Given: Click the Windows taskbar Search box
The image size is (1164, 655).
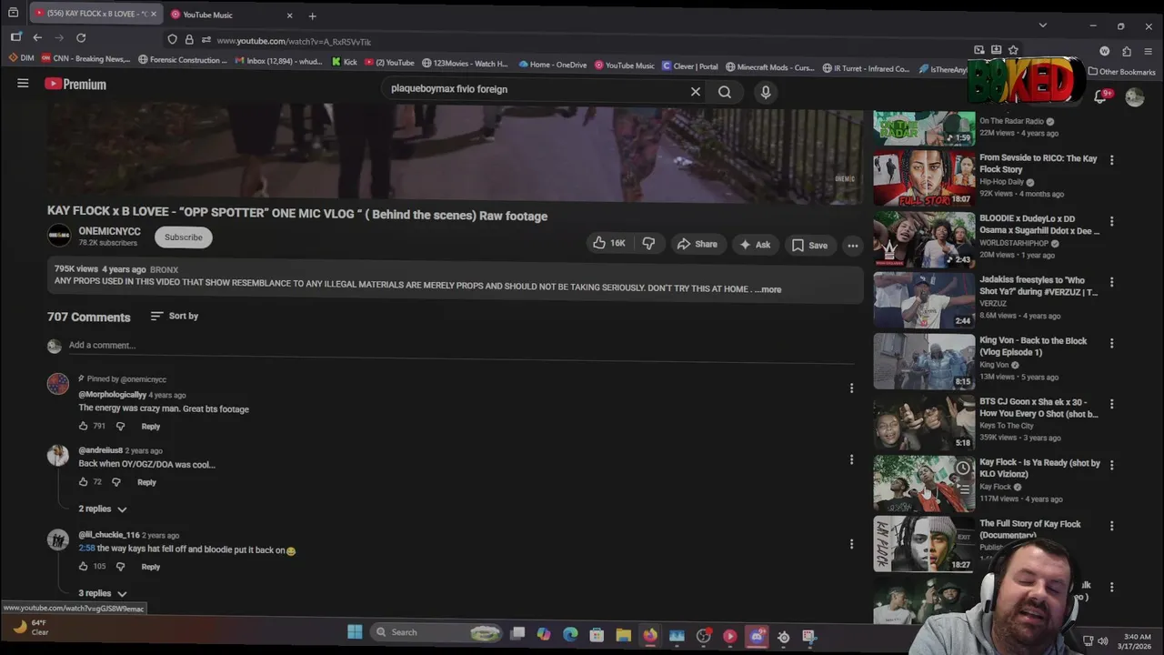Looking at the screenshot, I should point(437,632).
